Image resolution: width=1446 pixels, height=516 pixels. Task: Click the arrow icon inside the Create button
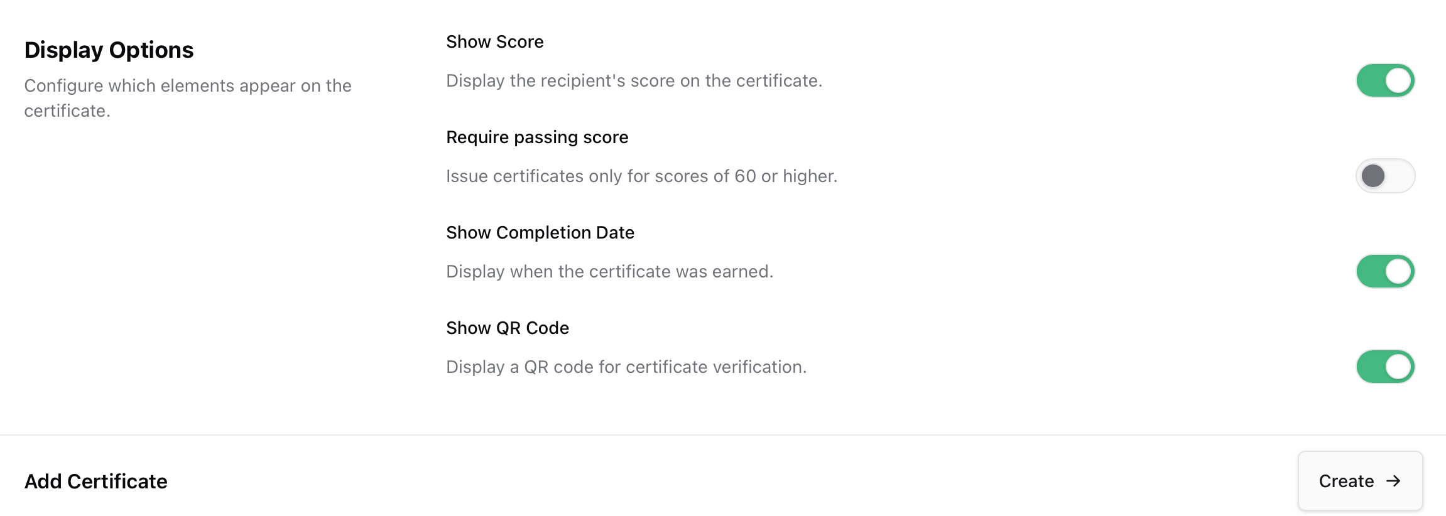[1394, 481]
